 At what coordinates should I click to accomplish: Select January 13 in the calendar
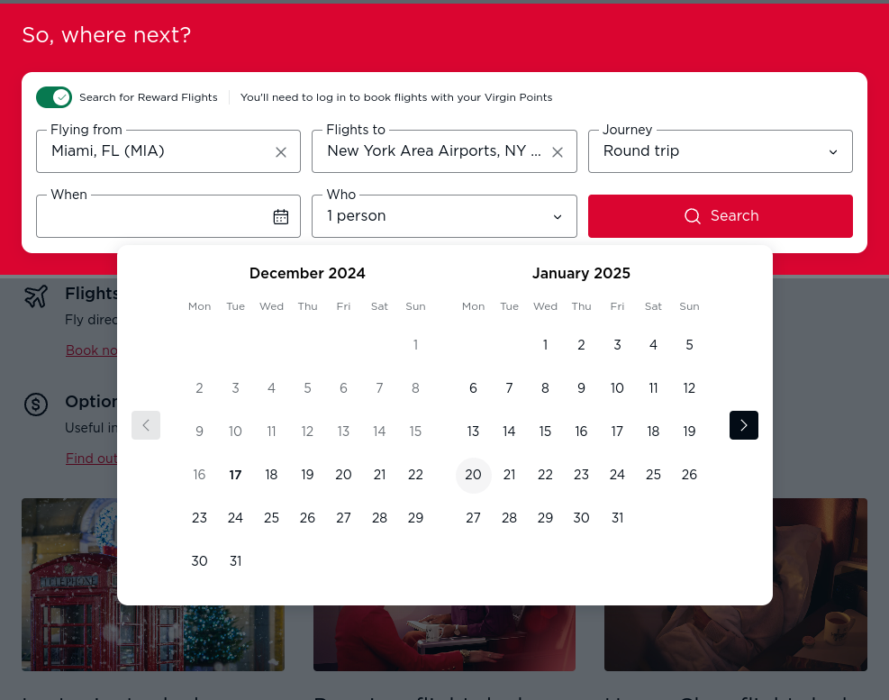pyautogui.click(x=474, y=432)
